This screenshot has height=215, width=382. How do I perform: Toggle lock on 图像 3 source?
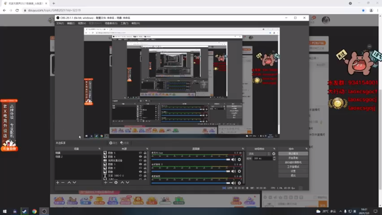click(x=145, y=164)
